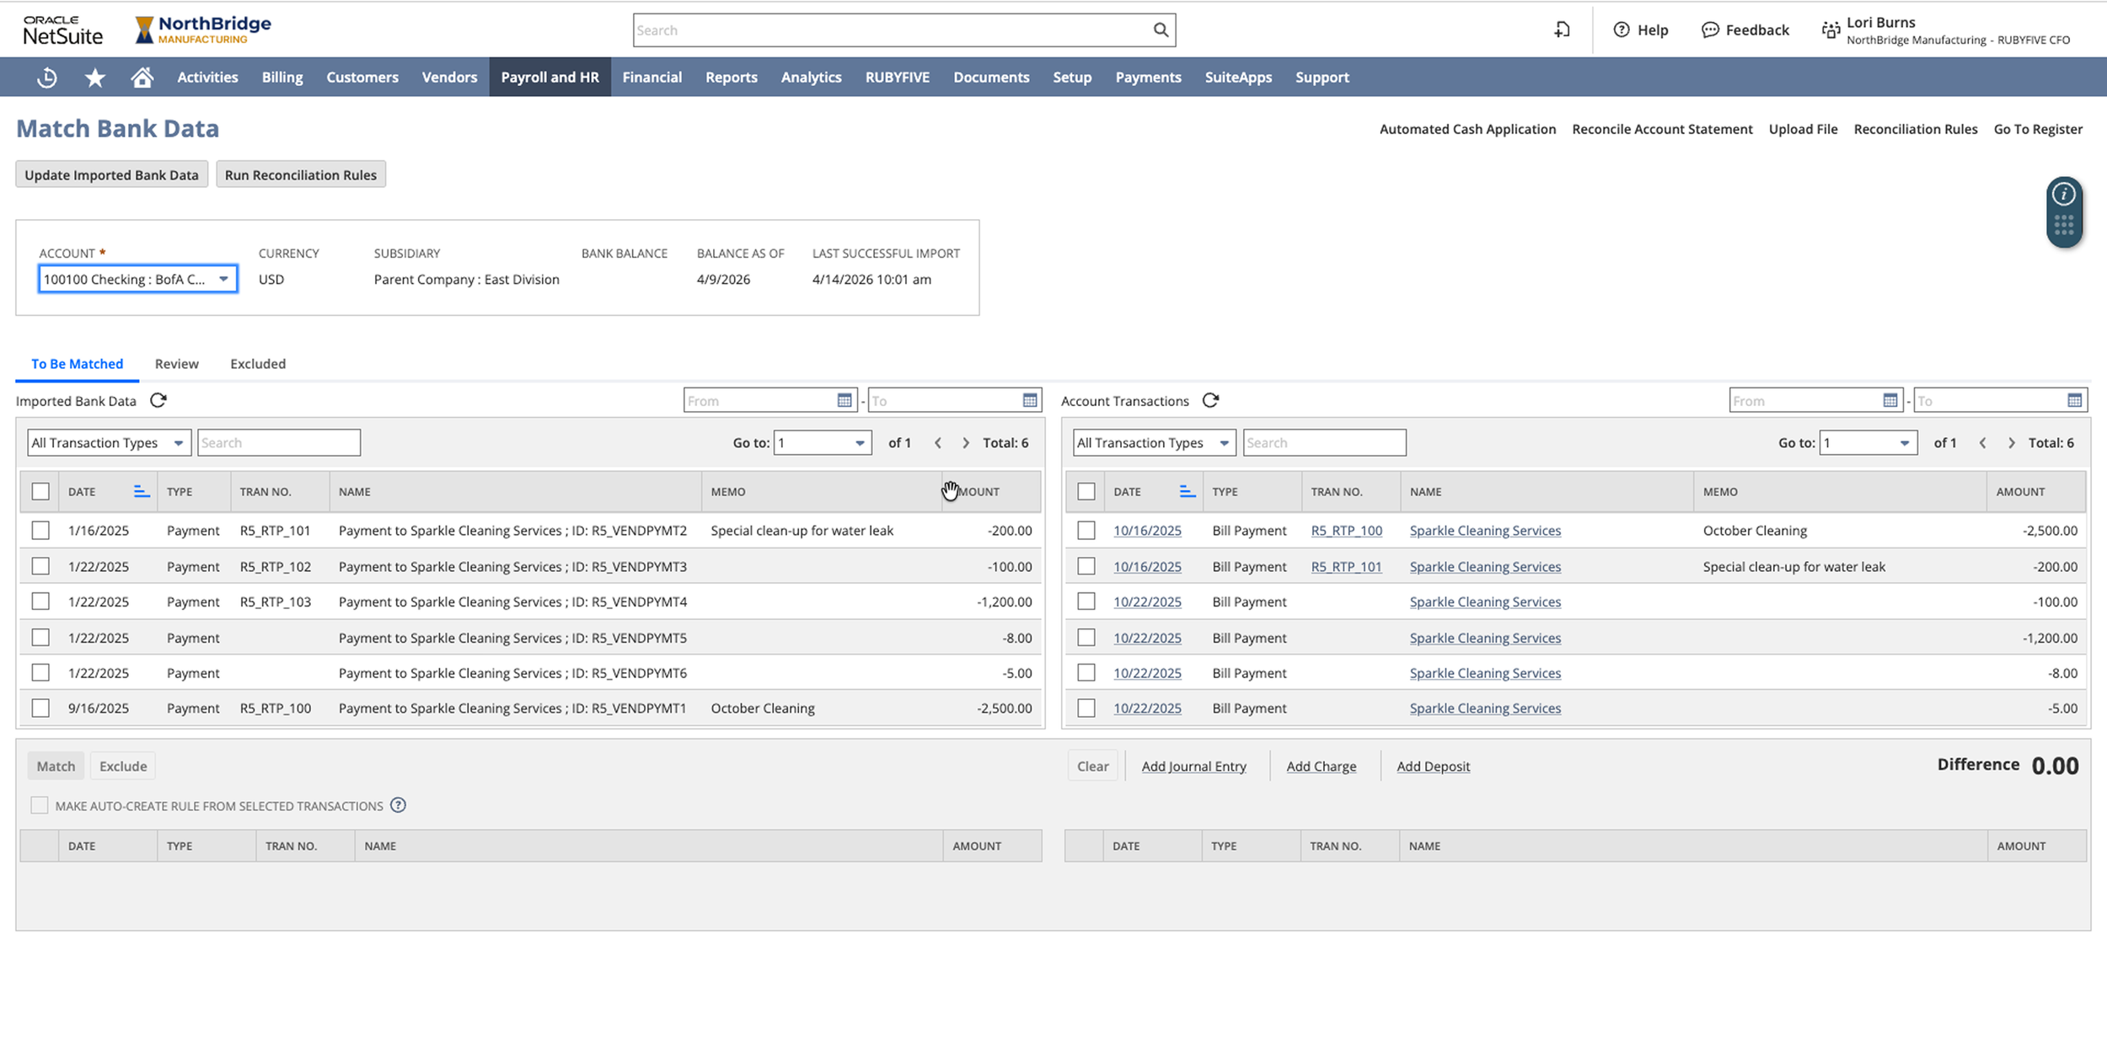Open Imported Bank Data transaction types dropdown
The width and height of the screenshot is (2107, 1053).
pos(110,443)
